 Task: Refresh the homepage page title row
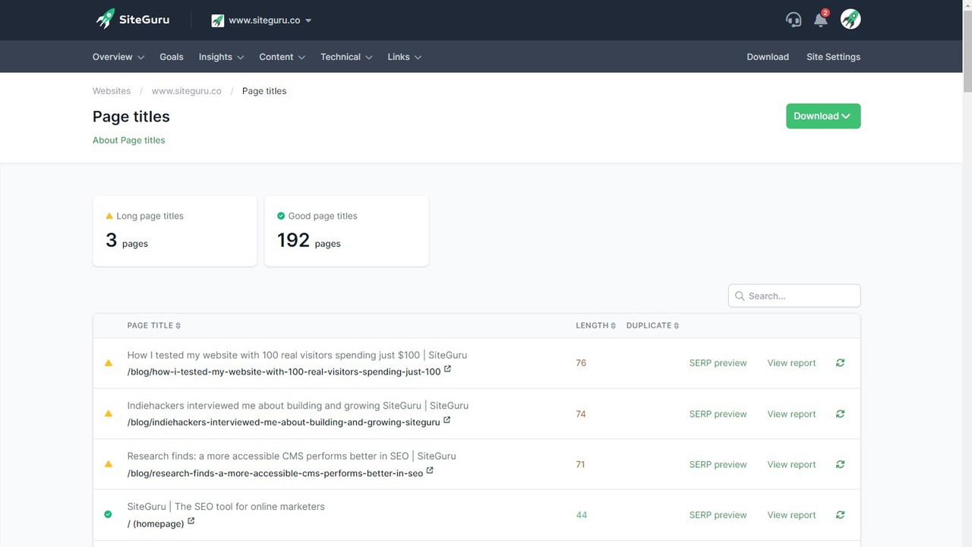(840, 514)
